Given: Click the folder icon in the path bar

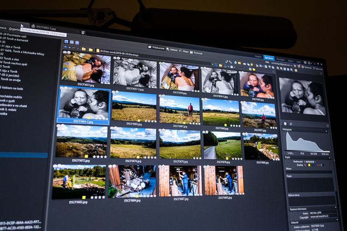Looking at the screenshot, I should click(x=98, y=51).
